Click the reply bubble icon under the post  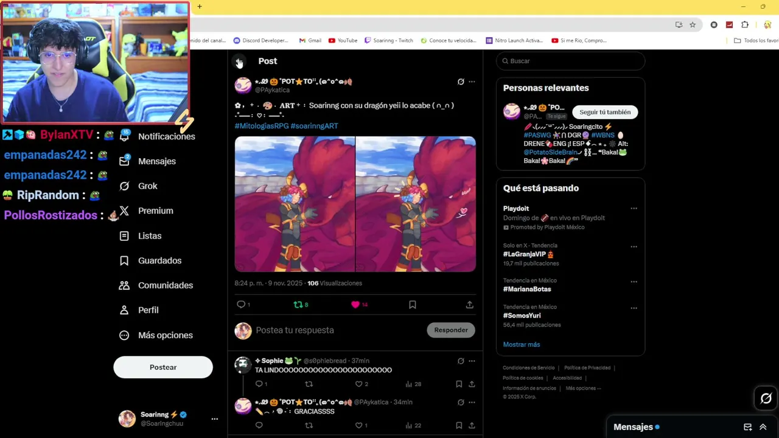click(241, 305)
